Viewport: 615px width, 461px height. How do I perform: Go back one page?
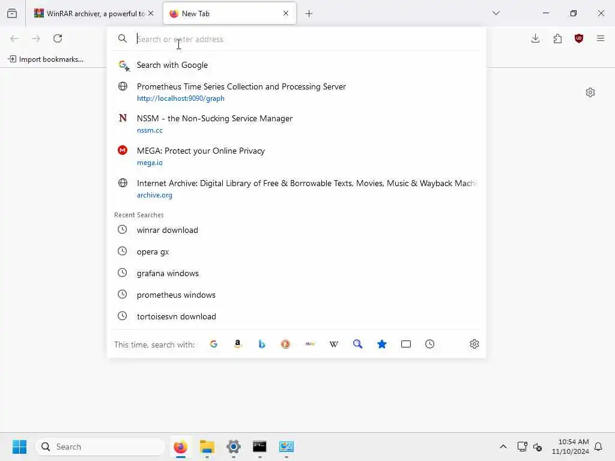[x=14, y=38]
